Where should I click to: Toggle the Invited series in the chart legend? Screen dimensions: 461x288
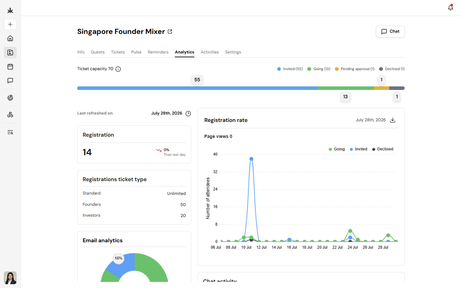(x=358, y=149)
